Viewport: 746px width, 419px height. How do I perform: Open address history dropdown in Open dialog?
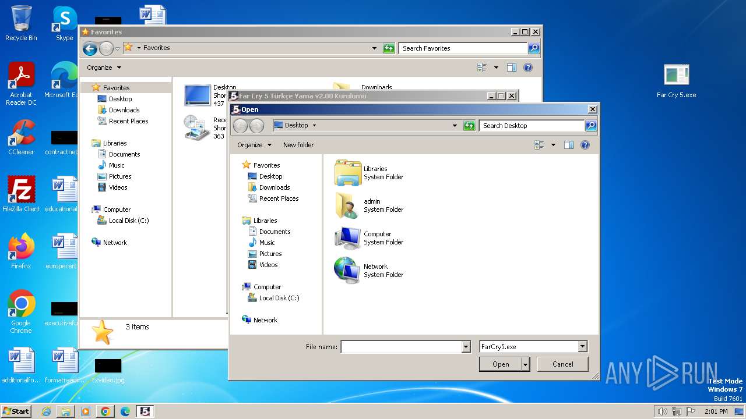(x=455, y=126)
